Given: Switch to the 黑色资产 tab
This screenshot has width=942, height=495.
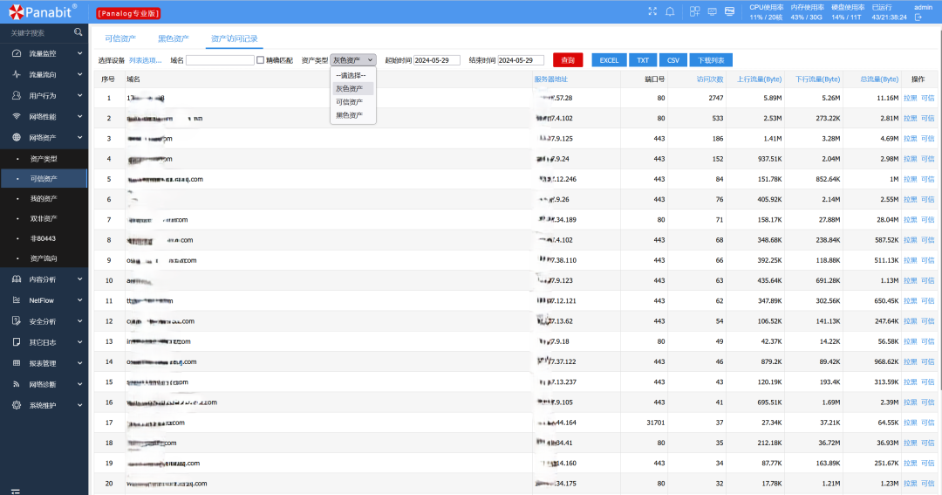Looking at the screenshot, I should tap(173, 38).
